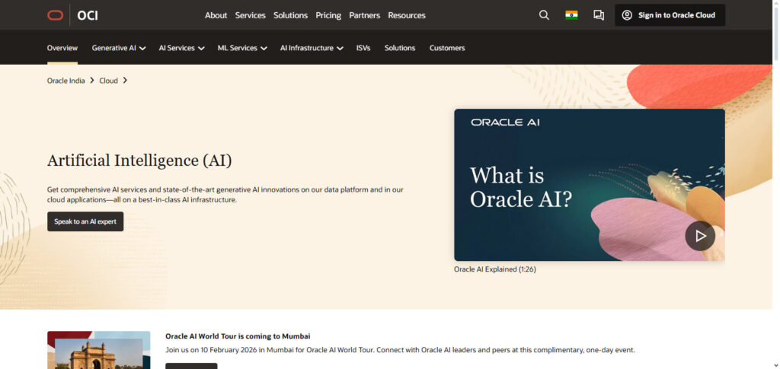Expand the Generative AI dropdown
Viewport: 780px width, 369px height.
click(x=118, y=48)
